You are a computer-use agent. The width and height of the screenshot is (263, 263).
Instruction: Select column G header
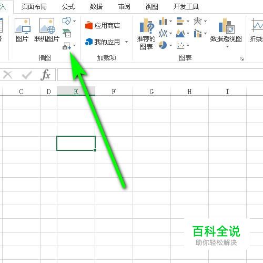click(151, 92)
